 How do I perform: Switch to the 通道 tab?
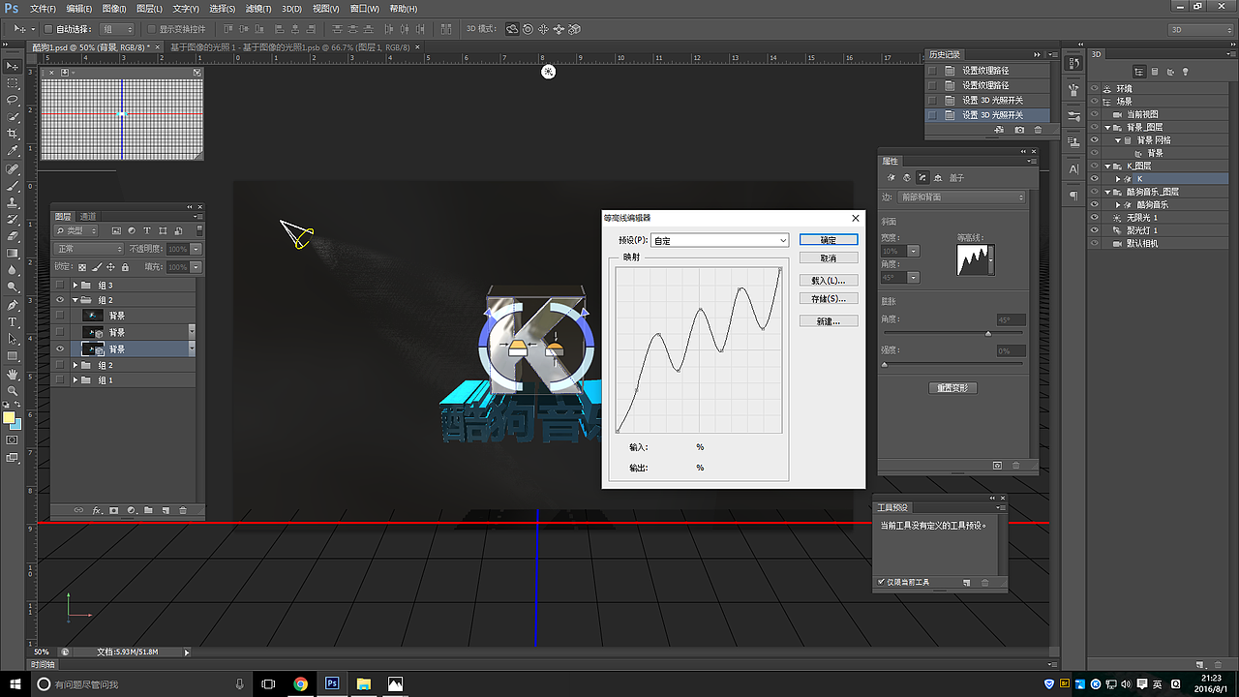[88, 216]
